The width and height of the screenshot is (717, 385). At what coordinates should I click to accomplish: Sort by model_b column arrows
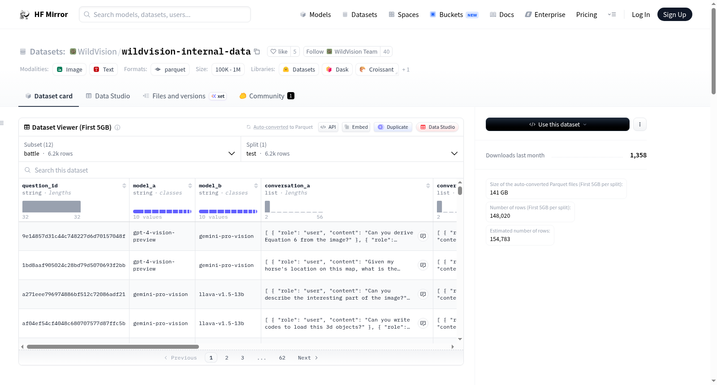tap(256, 186)
